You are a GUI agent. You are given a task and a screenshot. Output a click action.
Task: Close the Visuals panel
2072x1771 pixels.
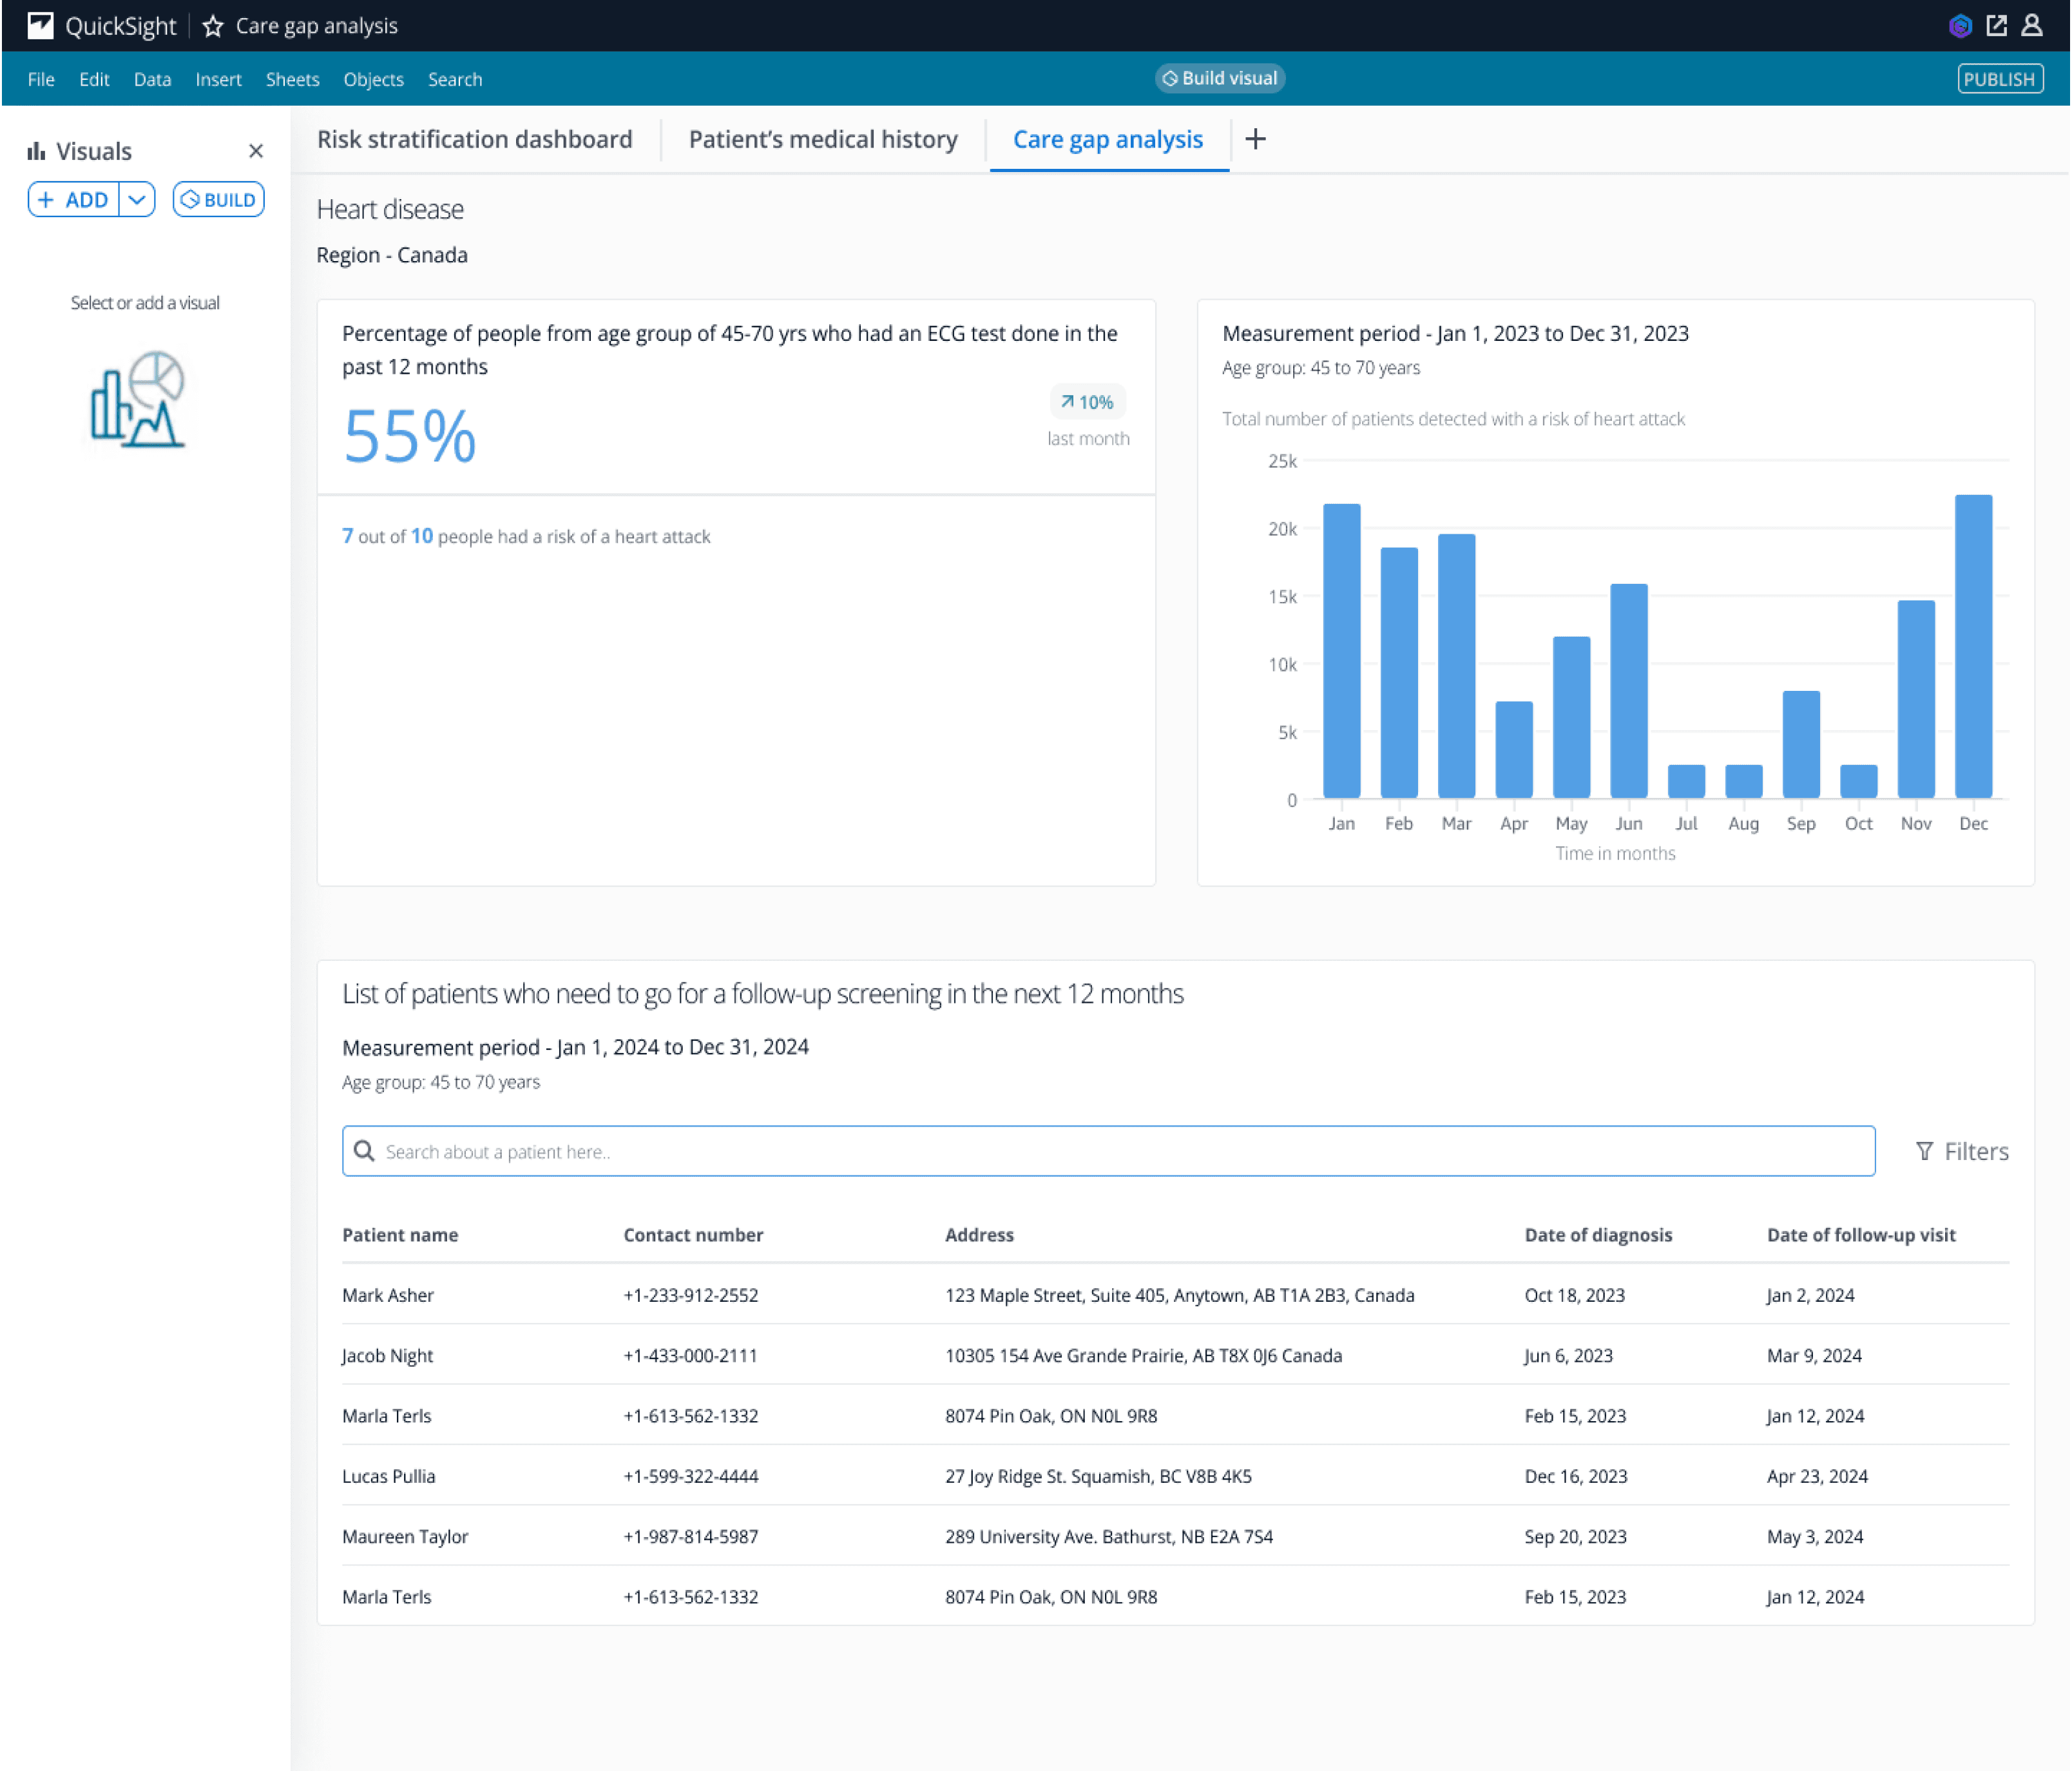pyautogui.click(x=256, y=151)
